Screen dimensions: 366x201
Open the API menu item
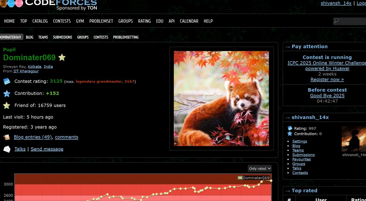[x=171, y=21]
